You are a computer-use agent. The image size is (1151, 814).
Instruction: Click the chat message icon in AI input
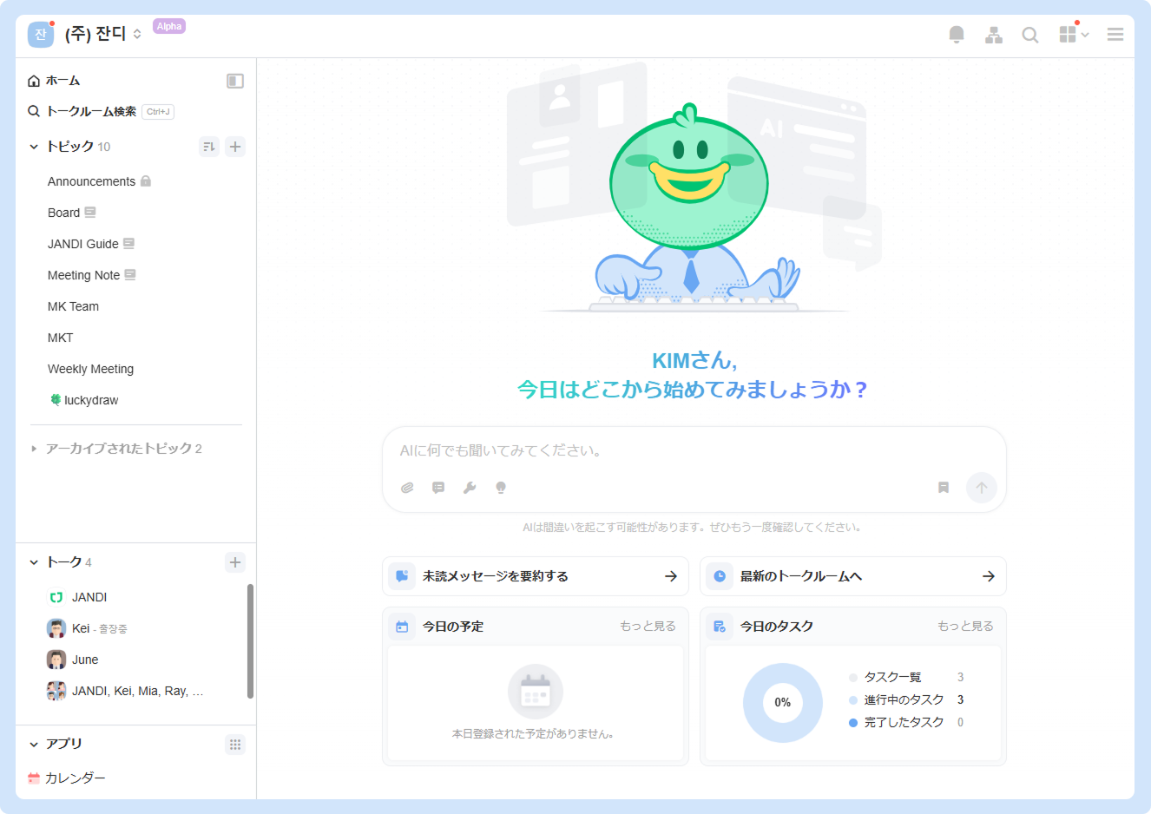click(438, 488)
